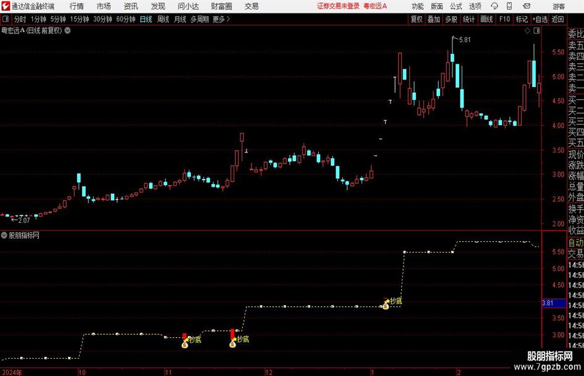The width and height of the screenshot is (584, 376).
Task: Click the first 抄底 money bag signal
Action: point(185,345)
